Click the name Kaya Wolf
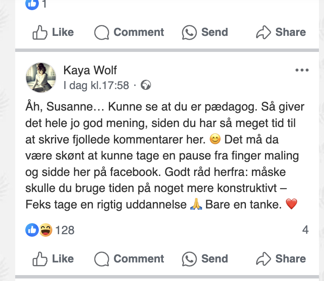This screenshot has width=324, height=281. click(90, 70)
